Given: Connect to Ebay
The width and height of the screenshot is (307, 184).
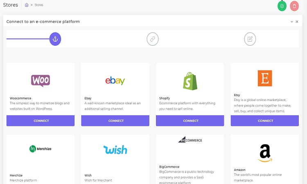Looking at the screenshot, I should pos(115,121).
